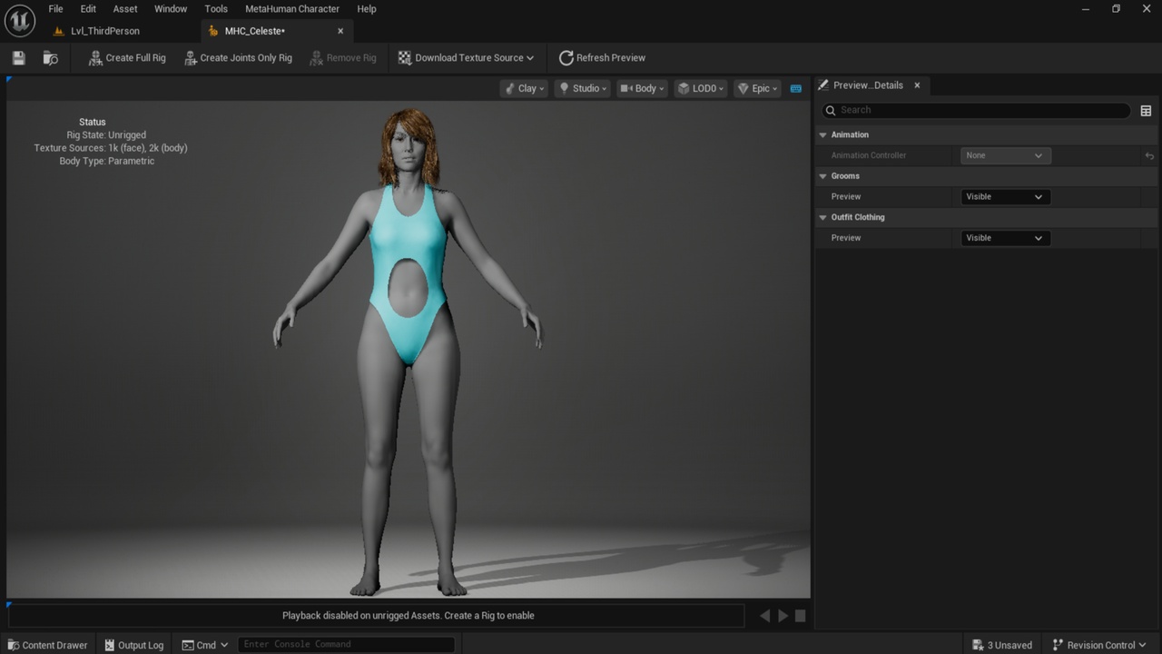1162x654 pixels.
Task: Switch to the Lvl_ThirdPerson tab
Action: click(x=104, y=31)
